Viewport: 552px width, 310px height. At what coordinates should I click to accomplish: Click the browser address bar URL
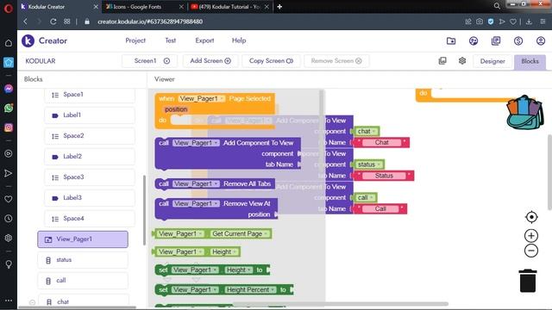pyautogui.click(x=150, y=22)
